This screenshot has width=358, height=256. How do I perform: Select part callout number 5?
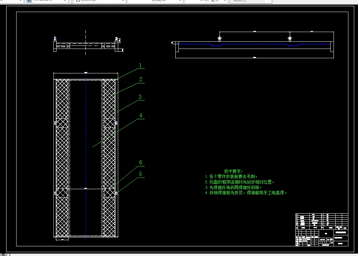(x=141, y=174)
